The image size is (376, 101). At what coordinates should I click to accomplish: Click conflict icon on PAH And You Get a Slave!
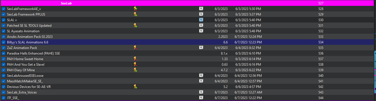click(x=135, y=64)
